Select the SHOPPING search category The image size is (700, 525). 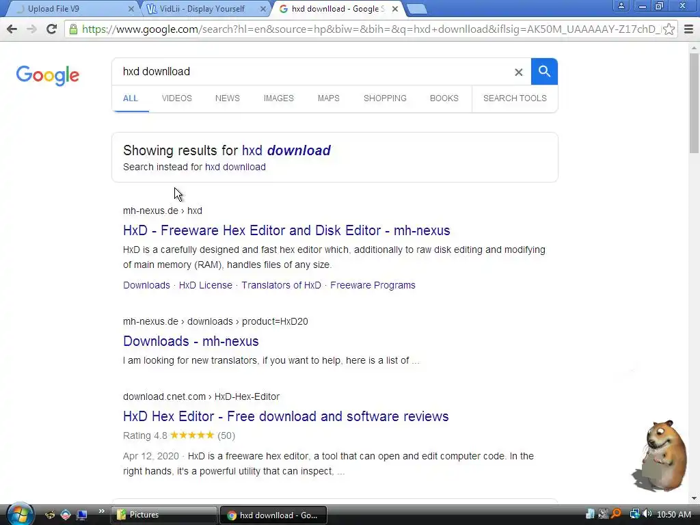coord(385,98)
